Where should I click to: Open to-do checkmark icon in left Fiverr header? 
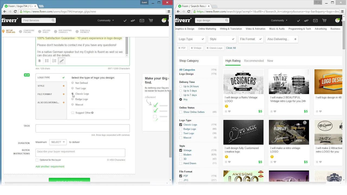(125, 21)
